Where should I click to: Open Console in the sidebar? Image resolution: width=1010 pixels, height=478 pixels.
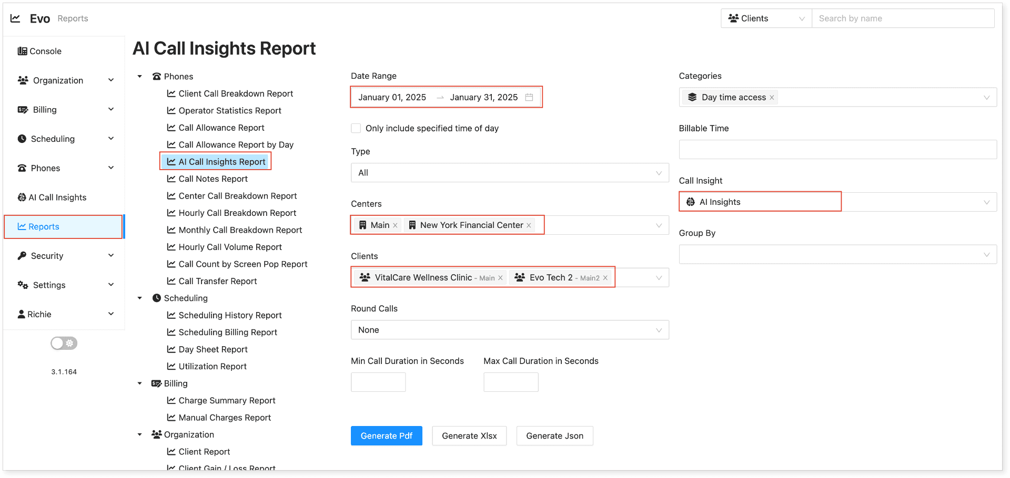tap(63, 51)
